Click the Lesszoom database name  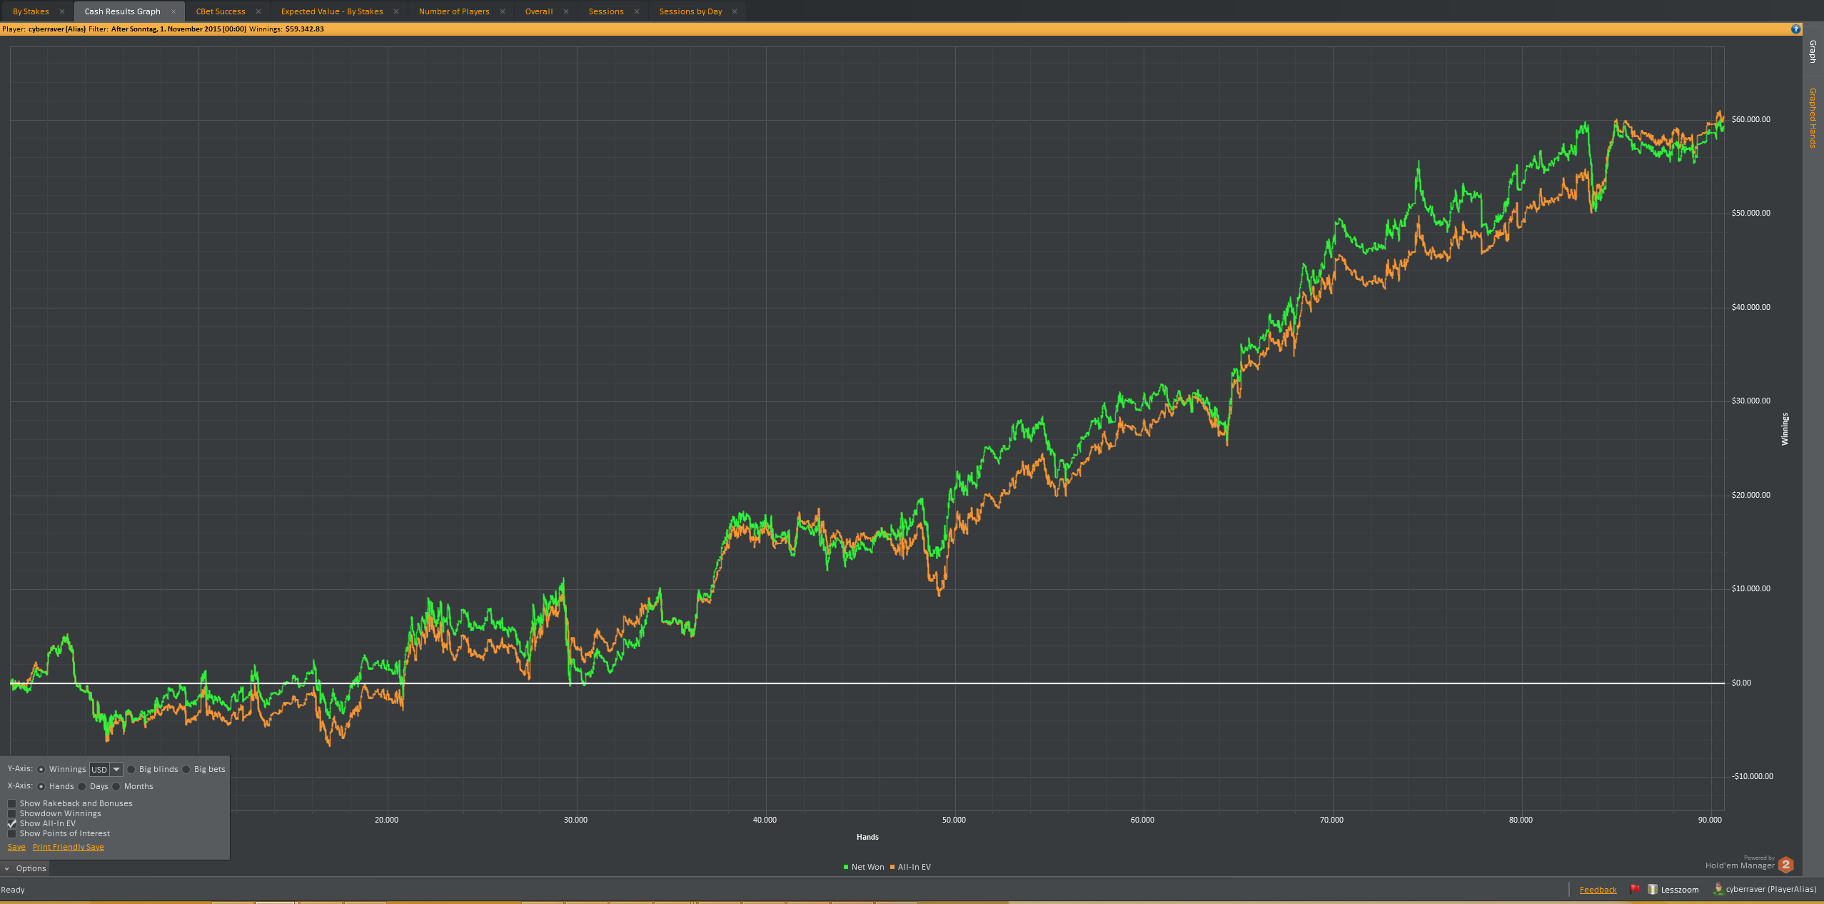pyautogui.click(x=1680, y=890)
